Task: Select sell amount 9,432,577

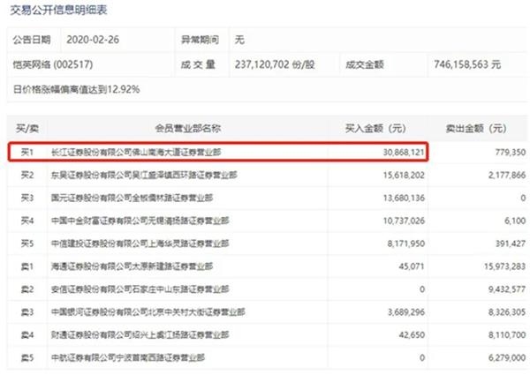Action: (x=507, y=289)
